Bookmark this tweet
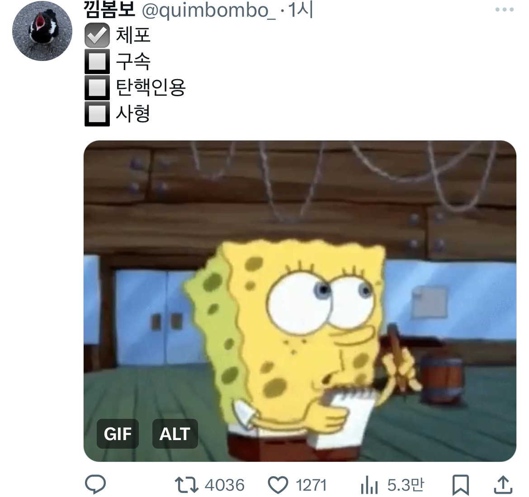The width and height of the screenshot is (529, 497). (x=460, y=485)
